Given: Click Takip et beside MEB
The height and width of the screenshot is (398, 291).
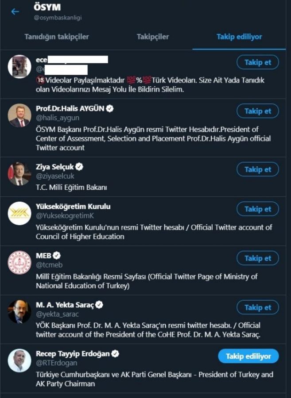Looking at the screenshot, I should pos(257,258).
